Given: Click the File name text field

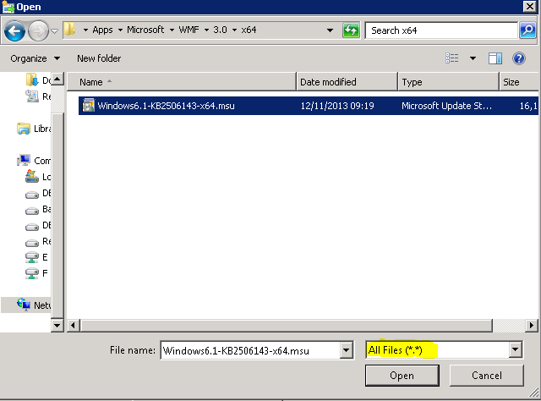Looking at the screenshot, I should (250, 350).
